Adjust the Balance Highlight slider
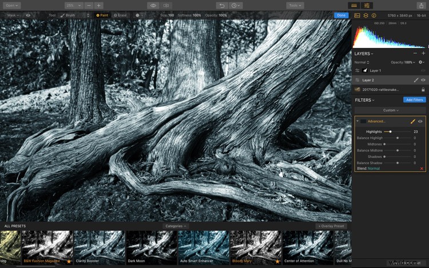The height and width of the screenshot is (268, 429). tap(398, 138)
